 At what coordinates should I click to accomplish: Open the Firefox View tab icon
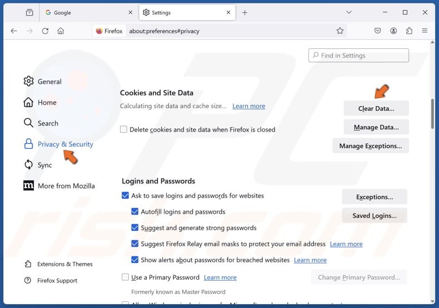coord(29,13)
